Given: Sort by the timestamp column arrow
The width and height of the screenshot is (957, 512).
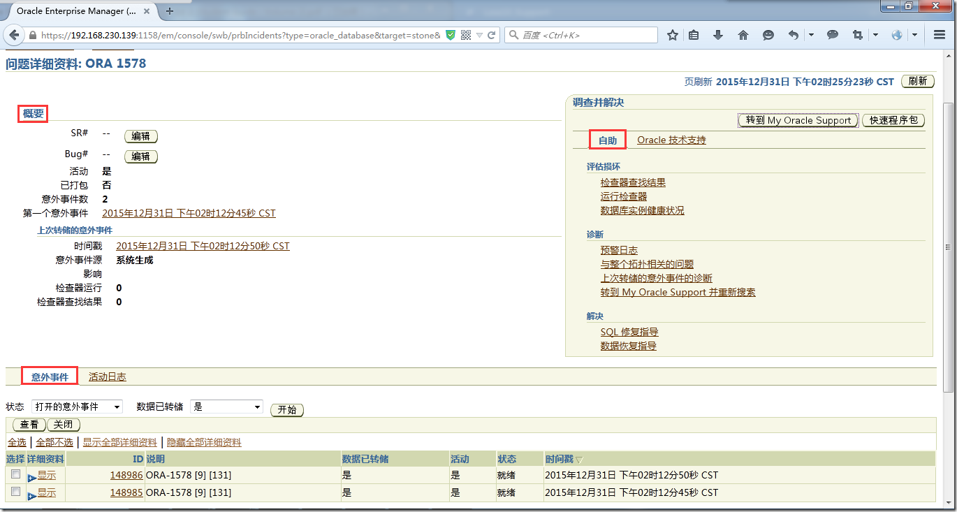Looking at the screenshot, I should pyautogui.click(x=578, y=460).
